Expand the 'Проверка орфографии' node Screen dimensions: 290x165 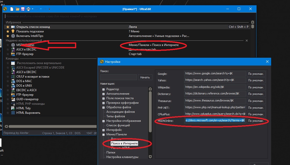pos(103,103)
